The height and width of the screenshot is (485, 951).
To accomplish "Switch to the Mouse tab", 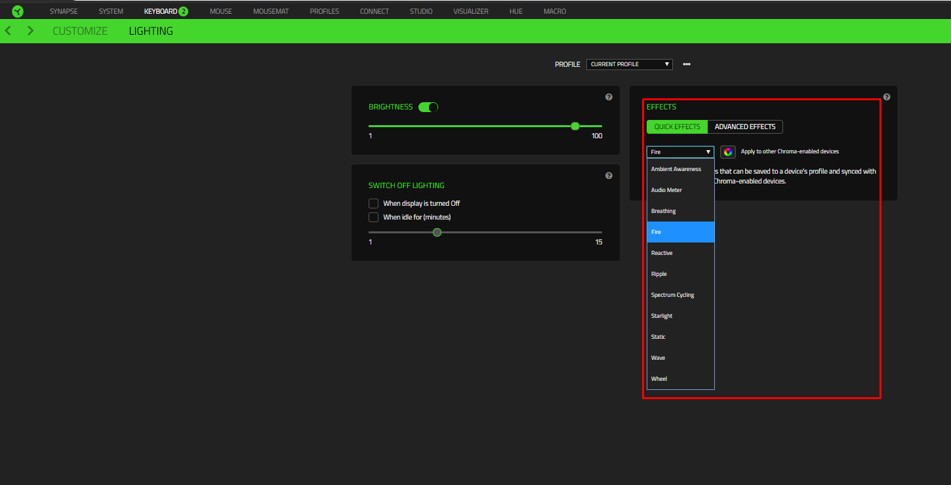I will pos(221,11).
